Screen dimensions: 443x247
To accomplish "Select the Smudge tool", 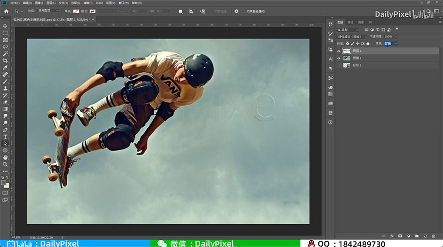I will pos(5,116).
